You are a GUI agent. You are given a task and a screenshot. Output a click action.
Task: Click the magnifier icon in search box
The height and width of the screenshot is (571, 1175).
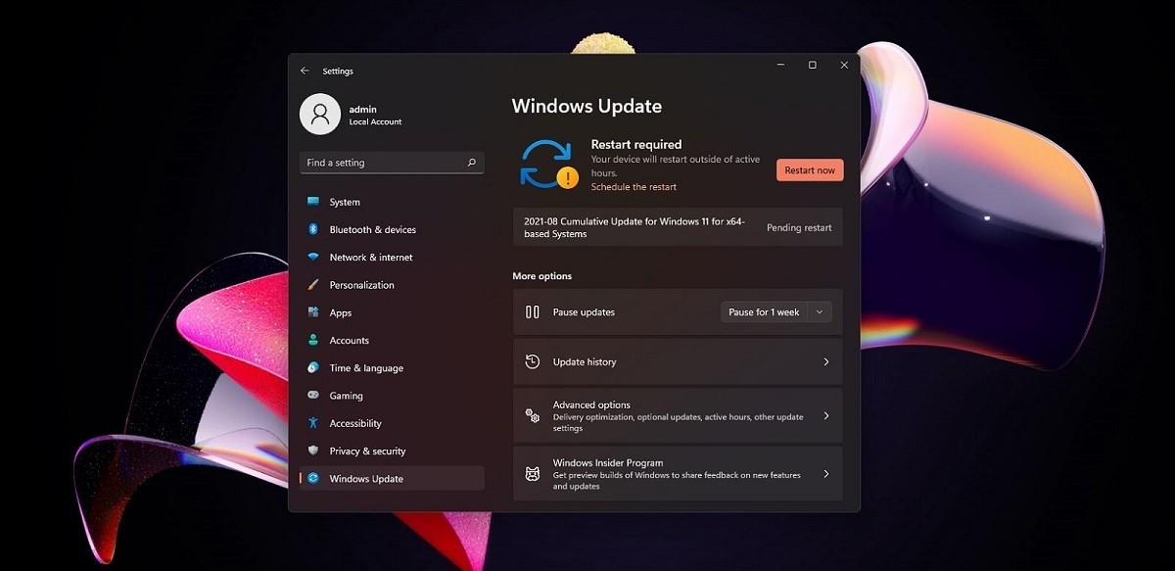coord(471,163)
